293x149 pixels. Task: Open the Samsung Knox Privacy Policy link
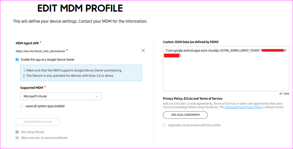(243, 107)
